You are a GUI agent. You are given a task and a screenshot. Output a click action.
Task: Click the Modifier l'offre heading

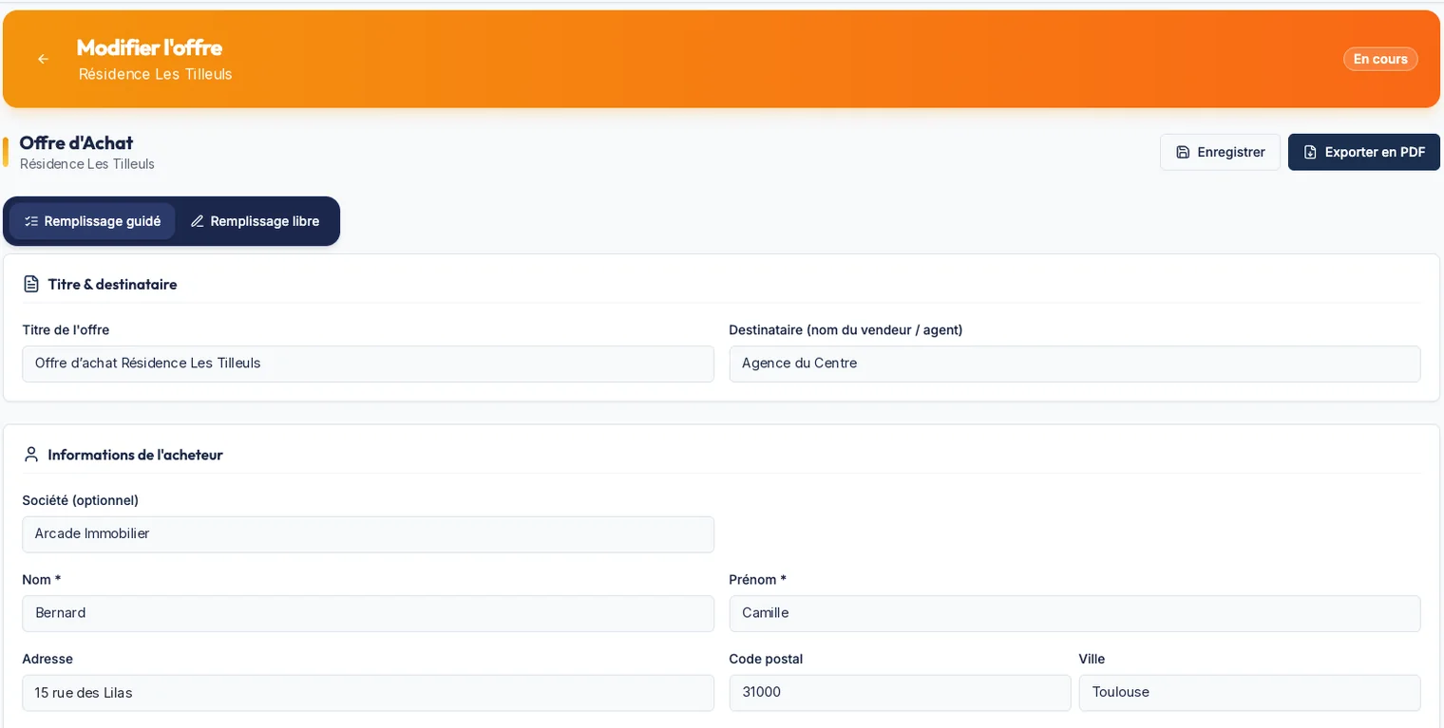pos(149,47)
